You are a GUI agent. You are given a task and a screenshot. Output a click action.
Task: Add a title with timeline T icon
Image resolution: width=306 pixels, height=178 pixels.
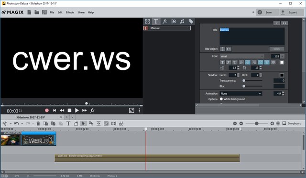tap(68, 123)
